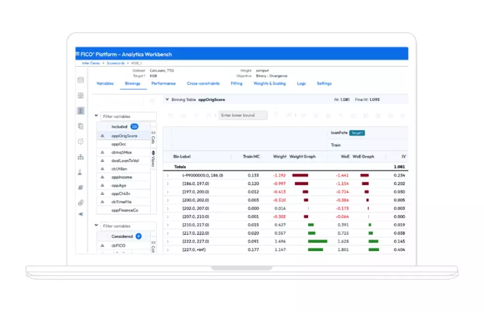Expand the [227.0, +inf) bin row
The height and width of the screenshot is (312, 484).
[x=168, y=250]
